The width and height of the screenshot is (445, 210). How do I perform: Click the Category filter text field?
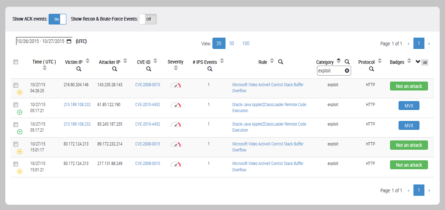pos(334,71)
